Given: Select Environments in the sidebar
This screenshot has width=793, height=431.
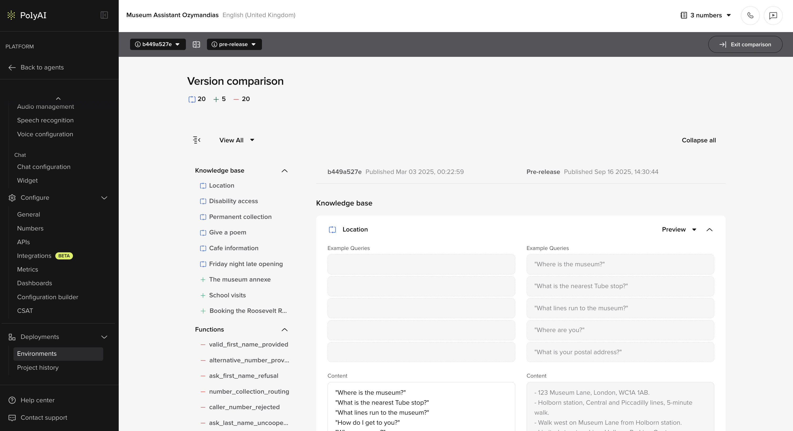Looking at the screenshot, I should (37, 354).
